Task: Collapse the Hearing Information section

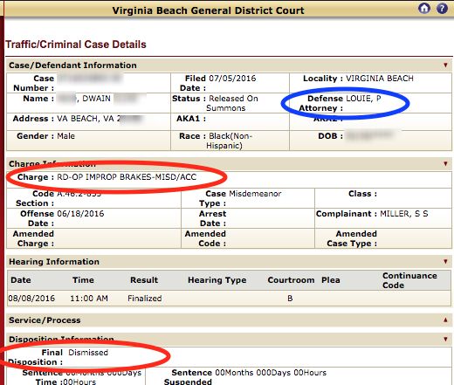Action: pos(445,262)
